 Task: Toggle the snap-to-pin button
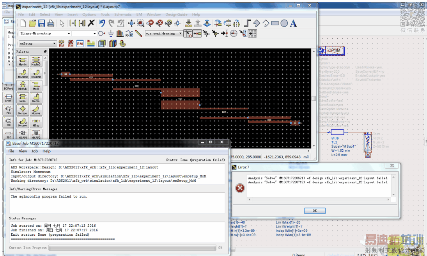(197, 34)
